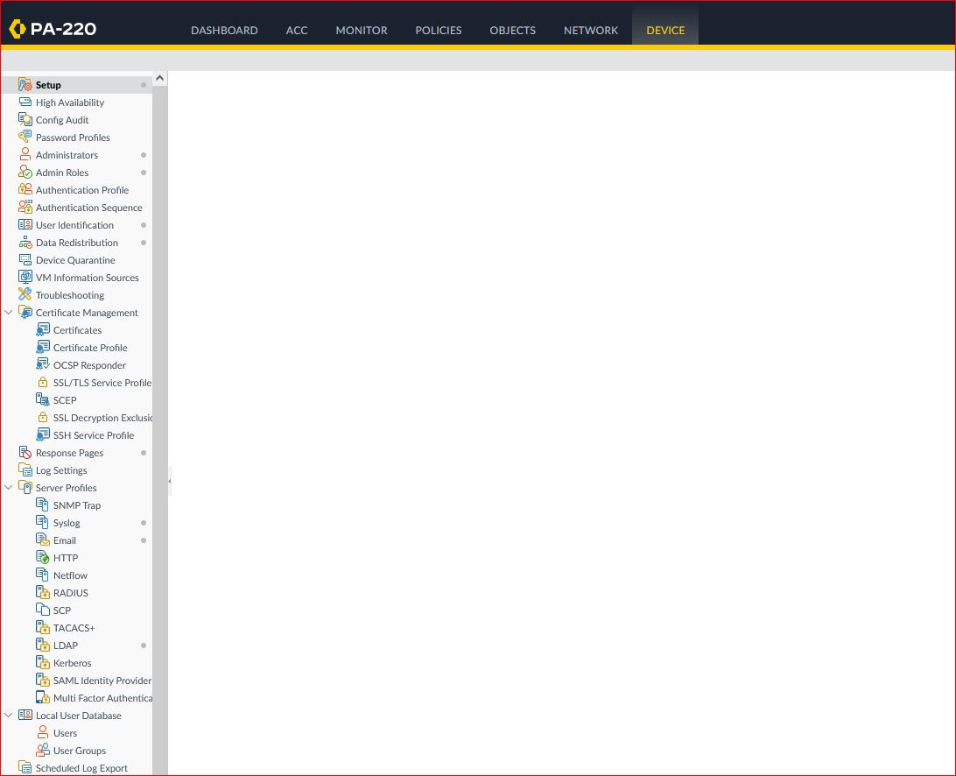Viewport: 956px width, 776px height.
Task: Select the High Availability icon
Action: point(25,102)
